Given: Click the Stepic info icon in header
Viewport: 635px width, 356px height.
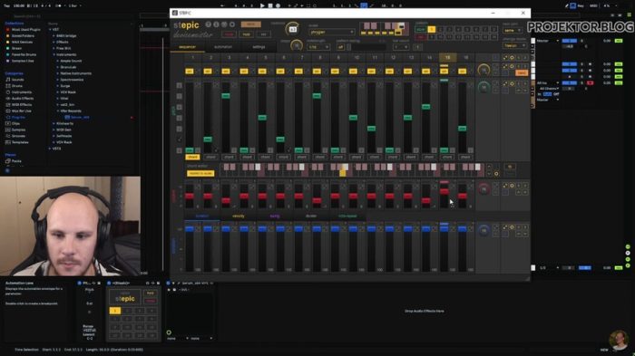Looking at the screenshot, I should click(x=216, y=24).
